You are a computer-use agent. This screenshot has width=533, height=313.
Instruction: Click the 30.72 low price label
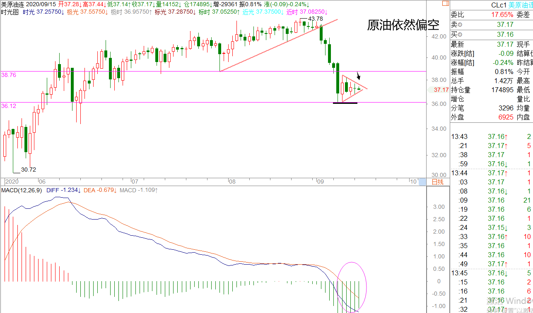pyautogui.click(x=29, y=170)
